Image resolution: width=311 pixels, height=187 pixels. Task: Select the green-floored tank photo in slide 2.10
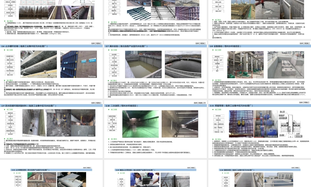pyautogui.click(x=141, y=124)
